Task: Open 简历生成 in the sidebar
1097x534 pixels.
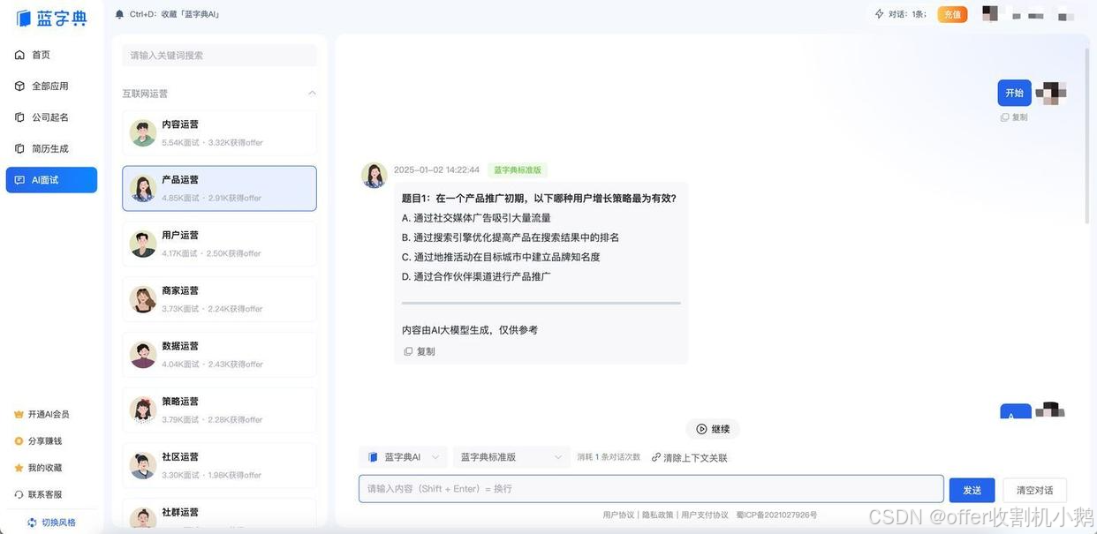Action: [51, 148]
